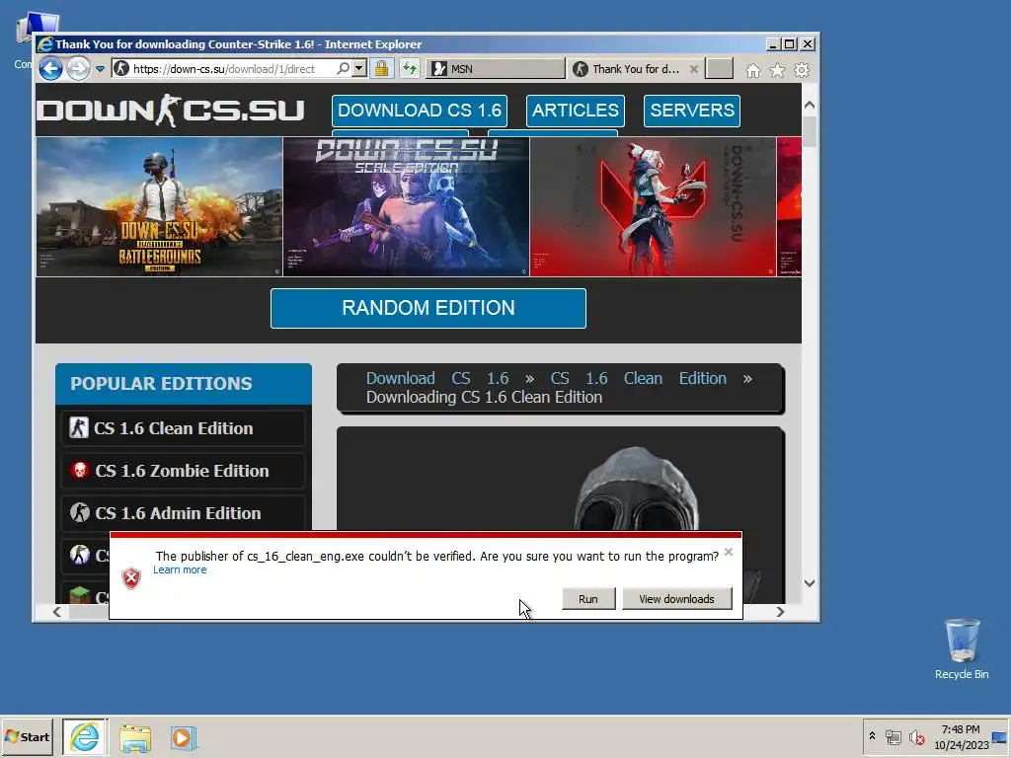Image resolution: width=1011 pixels, height=758 pixels.
Task: Open the ARTICLES menu item
Action: (576, 111)
